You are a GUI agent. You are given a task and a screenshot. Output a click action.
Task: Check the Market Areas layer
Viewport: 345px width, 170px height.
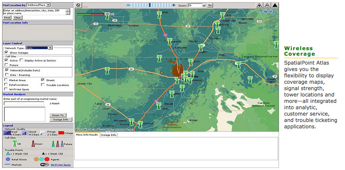tap(6, 80)
